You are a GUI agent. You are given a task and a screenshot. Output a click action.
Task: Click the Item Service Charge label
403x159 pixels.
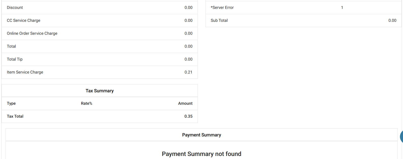click(x=25, y=72)
